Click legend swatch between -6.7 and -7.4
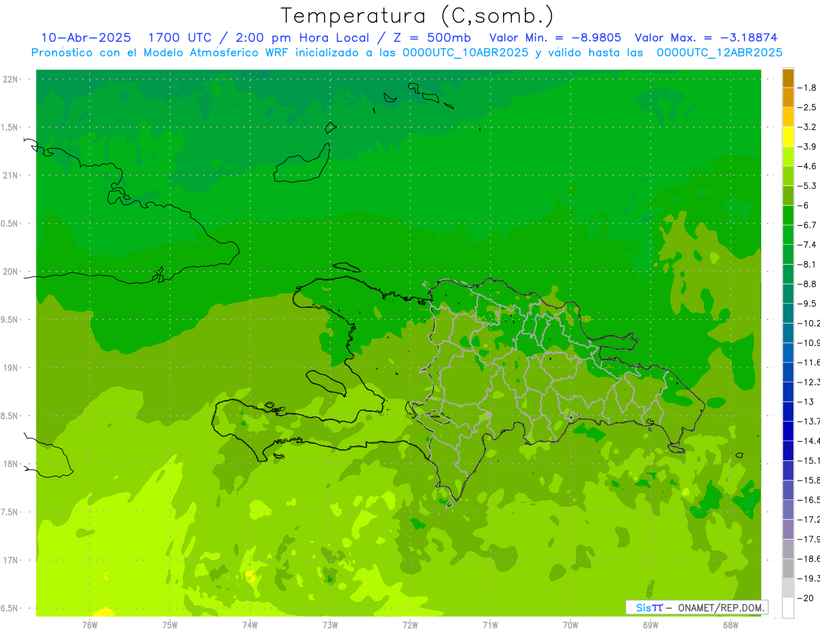820x634 pixels. (x=788, y=235)
